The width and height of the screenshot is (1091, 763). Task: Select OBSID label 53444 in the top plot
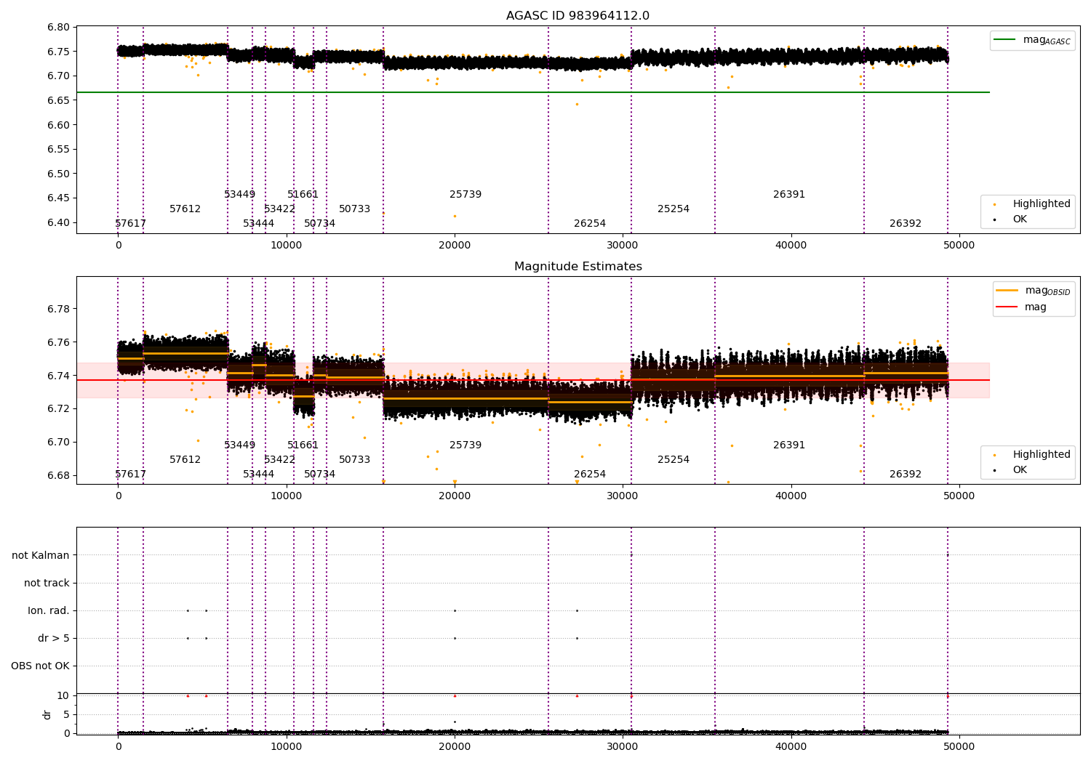pyautogui.click(x=259, y=224)
